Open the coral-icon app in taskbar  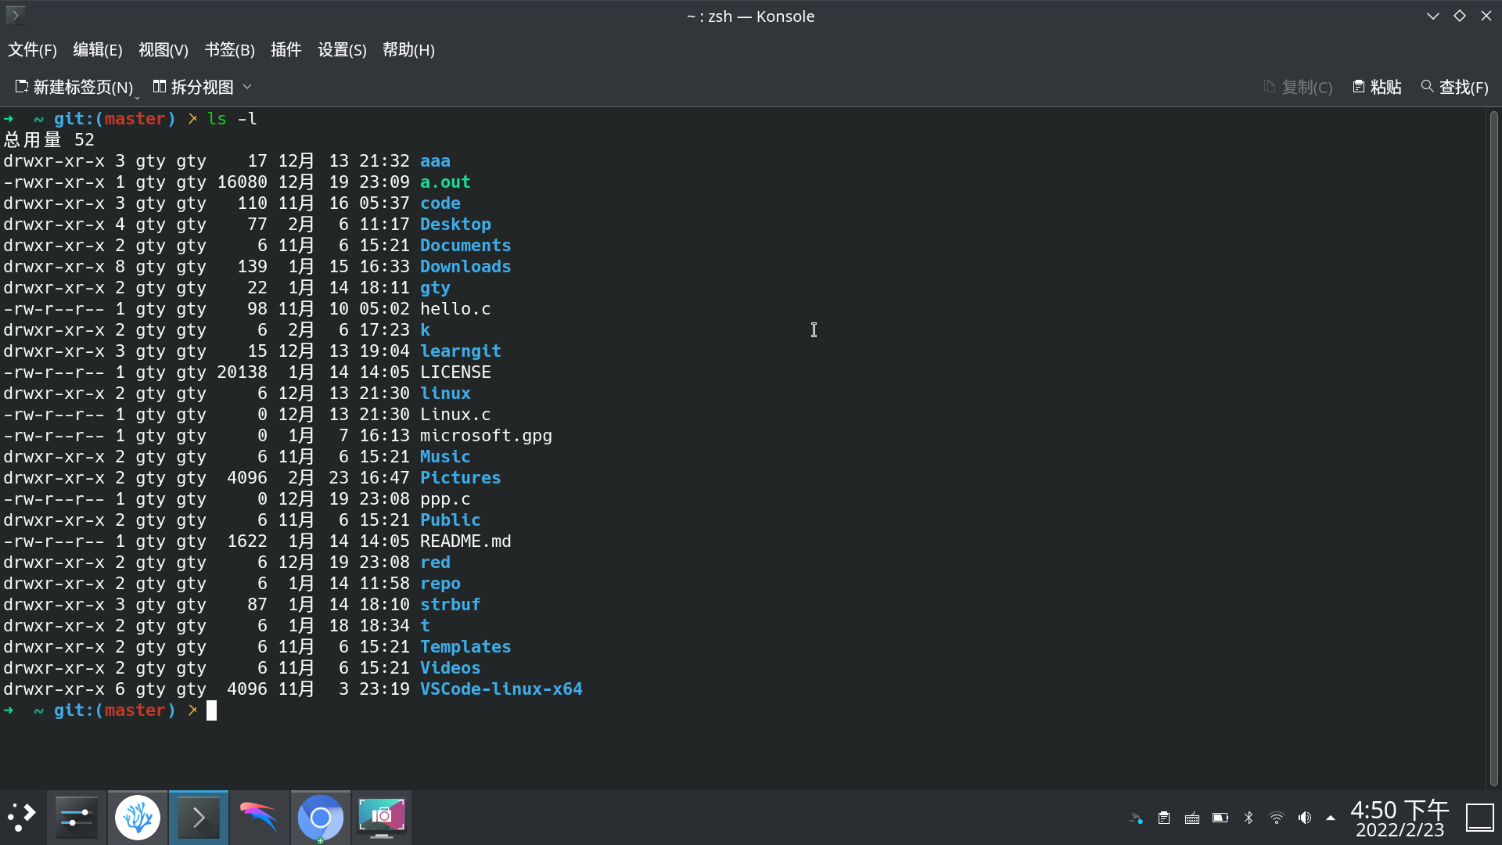coord(138,818)
